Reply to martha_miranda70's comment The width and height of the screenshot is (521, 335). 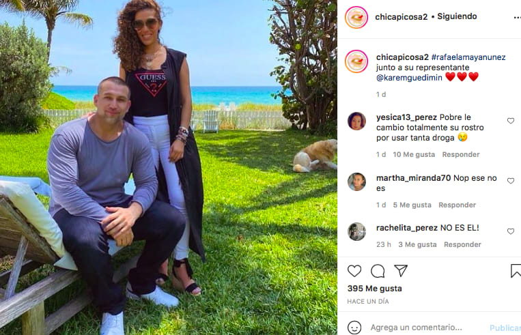[x=457, y=205]
